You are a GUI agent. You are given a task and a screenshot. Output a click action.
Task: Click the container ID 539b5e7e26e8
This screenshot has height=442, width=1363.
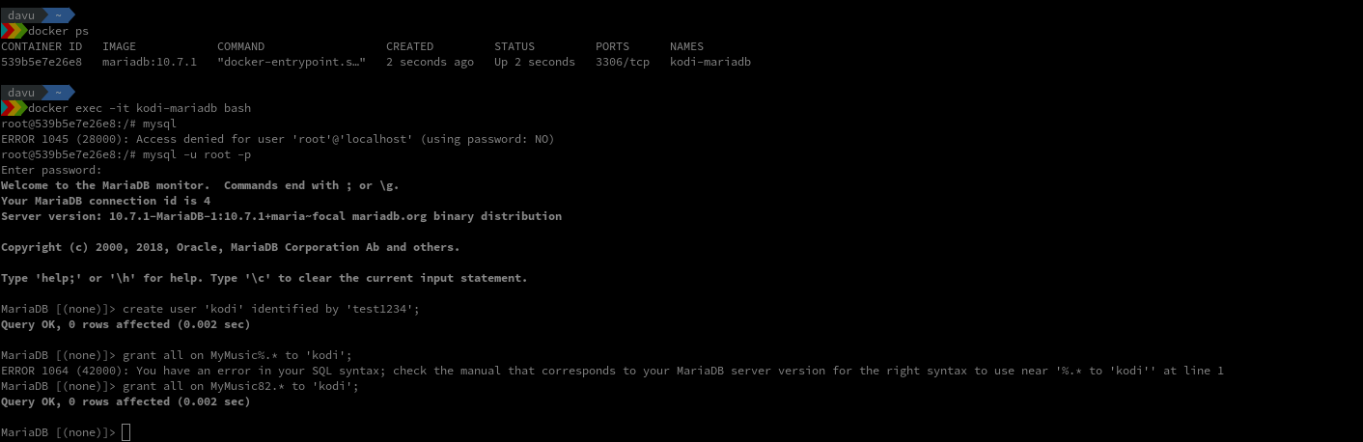pyautogui.click(x=42, y=62)
